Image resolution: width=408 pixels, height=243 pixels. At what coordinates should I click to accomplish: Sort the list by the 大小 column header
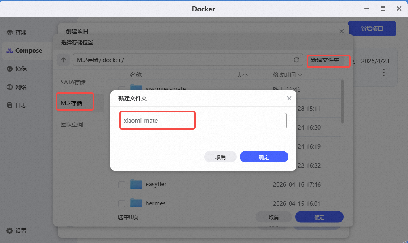click(x=242, y=75)
